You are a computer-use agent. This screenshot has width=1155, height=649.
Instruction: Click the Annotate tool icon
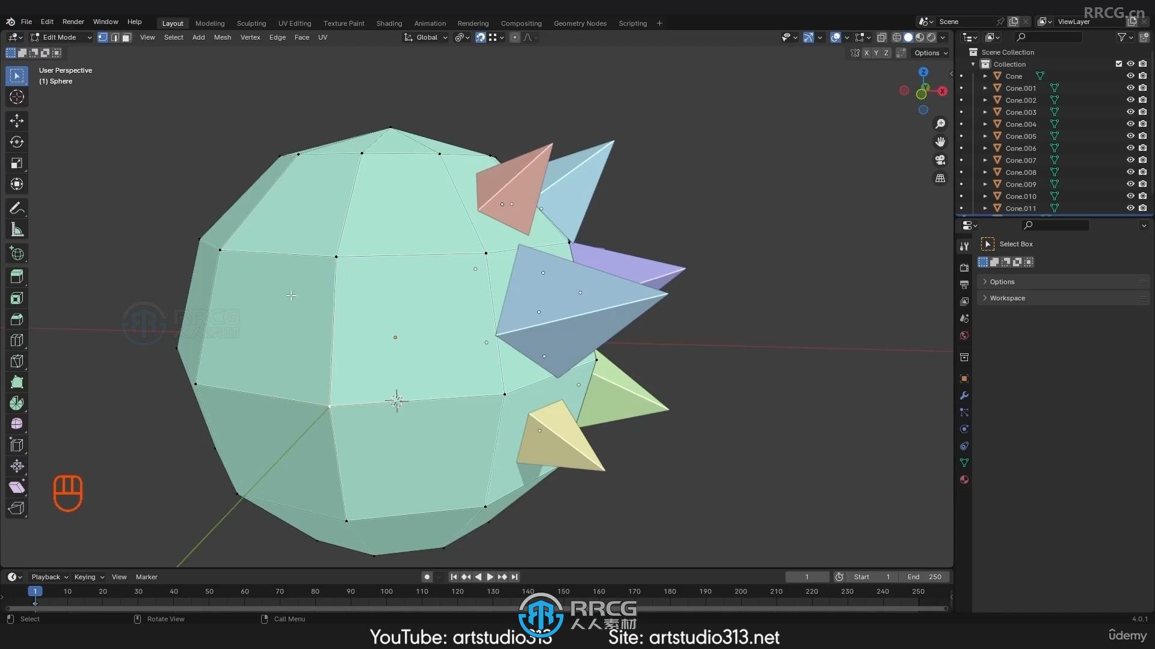point(17,207)
